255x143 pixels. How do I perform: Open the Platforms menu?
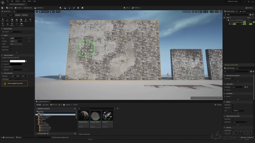(136, 8)
